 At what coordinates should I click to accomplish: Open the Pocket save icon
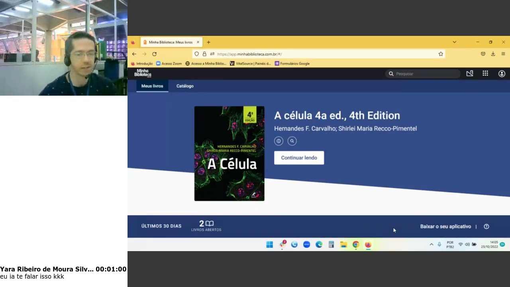tap(483, 54)
